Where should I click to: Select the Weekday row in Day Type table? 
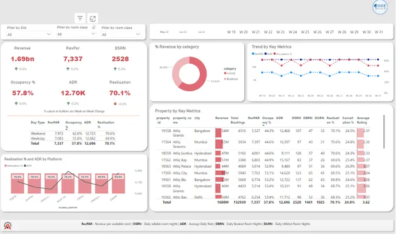coord(72,139)
